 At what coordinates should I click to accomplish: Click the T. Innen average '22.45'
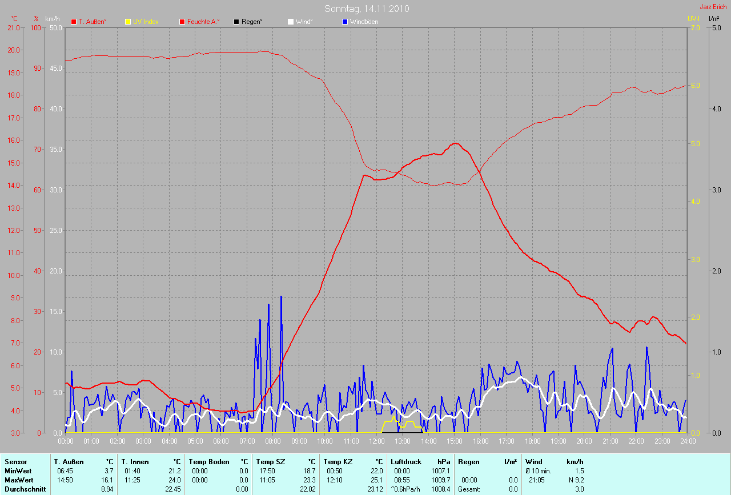[172, 489]
